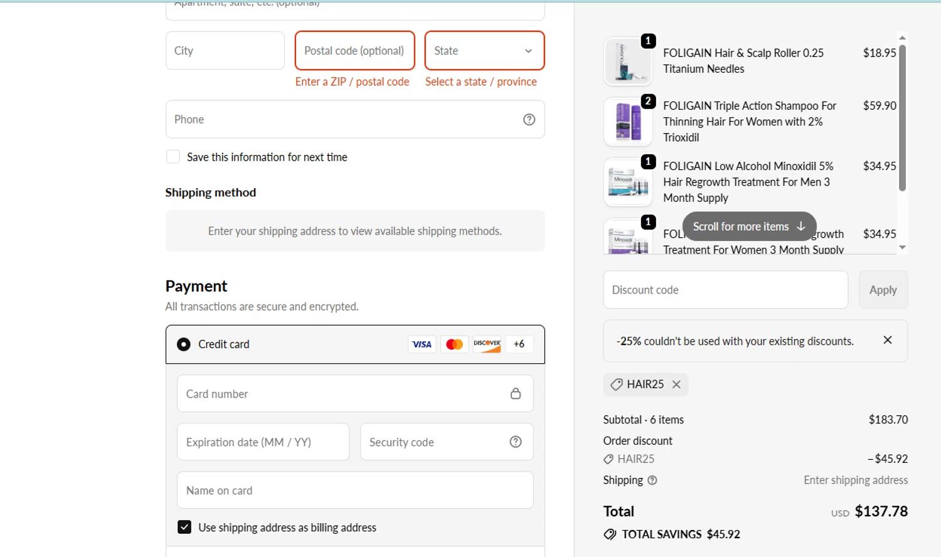941x557 pixels.
Task: Click the City input field
Action: 225,51
